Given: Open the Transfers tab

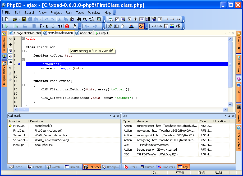Looking at the screenshot, I should click(x=166, y=167).
